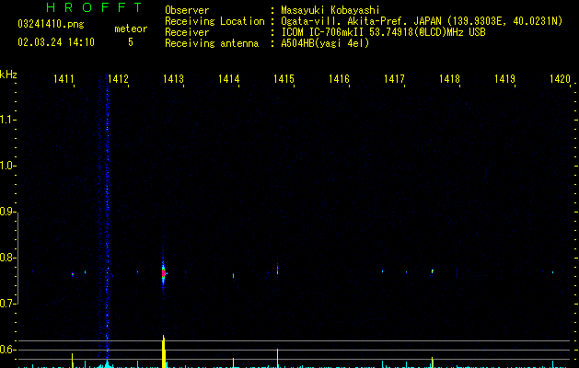The image size is (579, 368).
Task: Click the 1.1 kHz frequency label
Action: point(7,120)
